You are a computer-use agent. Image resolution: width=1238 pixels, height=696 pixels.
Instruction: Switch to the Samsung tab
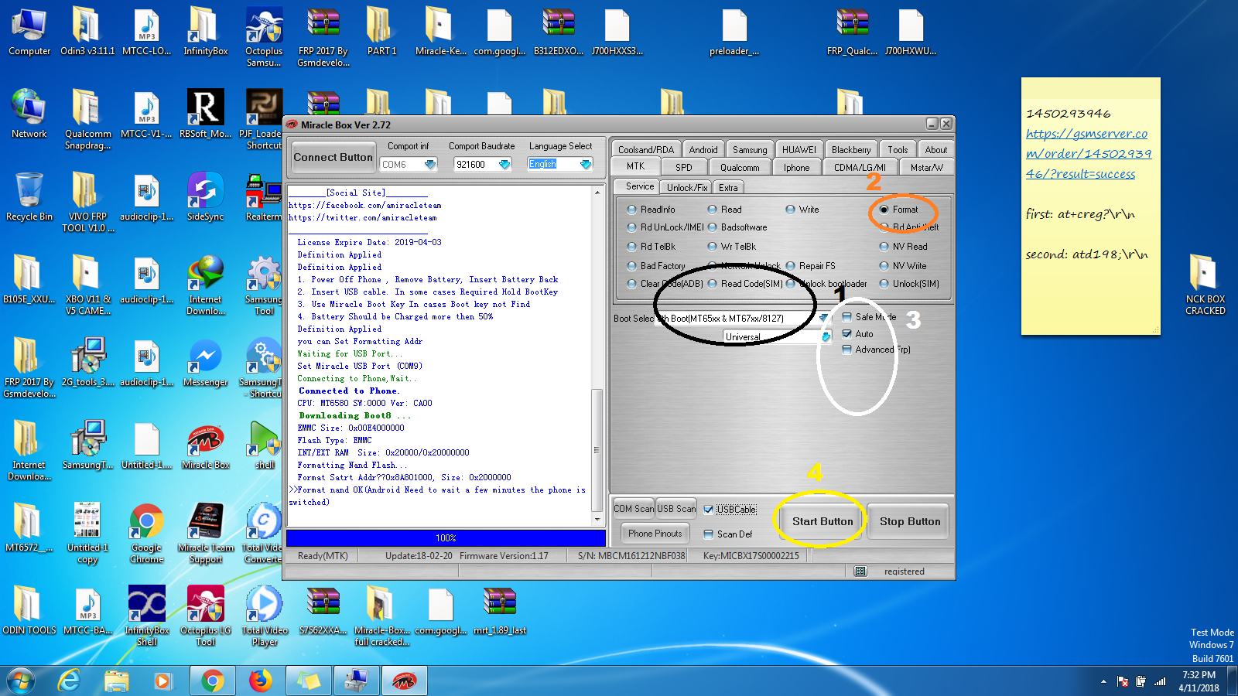pos(750,149)
